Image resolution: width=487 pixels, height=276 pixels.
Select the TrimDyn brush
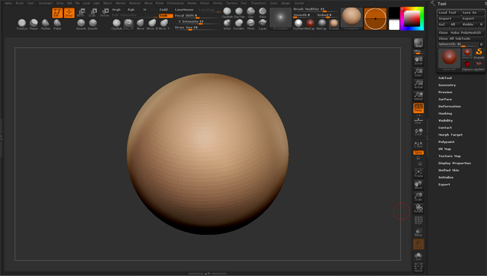[22, 24]
